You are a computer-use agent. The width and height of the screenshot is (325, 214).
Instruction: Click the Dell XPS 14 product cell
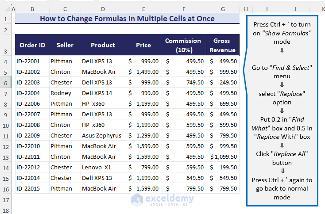(103, 93)
